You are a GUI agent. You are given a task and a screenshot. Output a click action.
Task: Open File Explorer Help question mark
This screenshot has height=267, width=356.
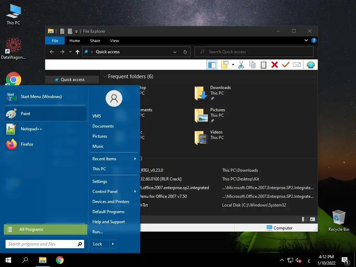[x=314, y=40]
